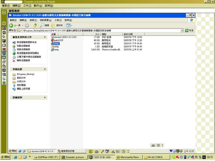Switch to Macromedia Firew... taskbar button

click(x=129, y=157)
